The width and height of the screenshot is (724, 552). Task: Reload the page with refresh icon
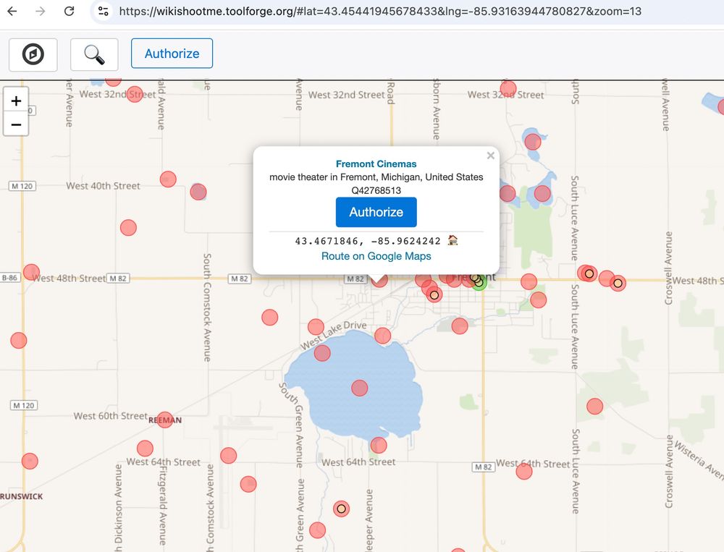point(70,11)
